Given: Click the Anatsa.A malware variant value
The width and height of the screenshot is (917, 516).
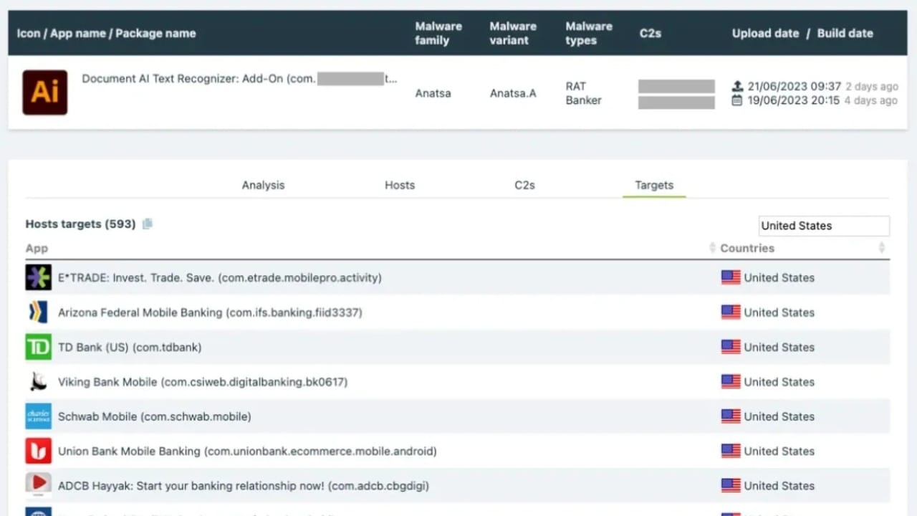Looking at the screenshot, I should click(513, 93).
